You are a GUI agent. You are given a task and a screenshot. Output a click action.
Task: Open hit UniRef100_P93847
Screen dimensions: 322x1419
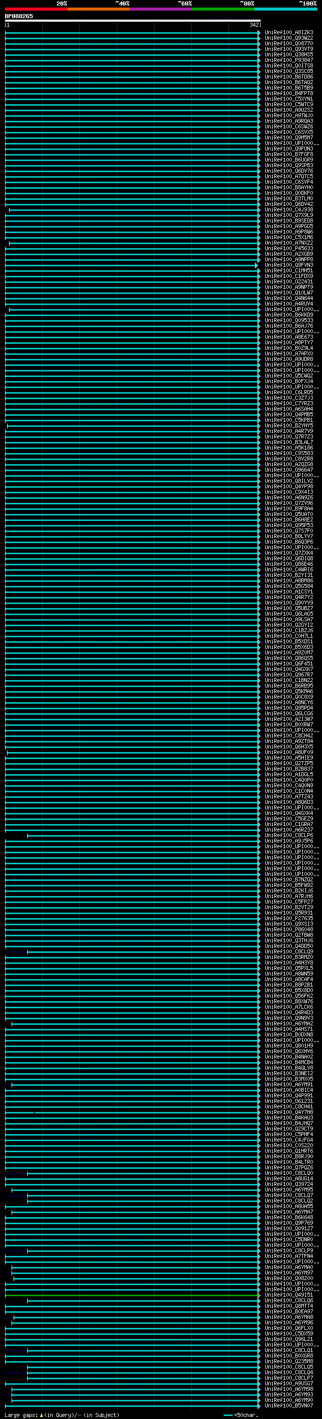point(289,60)
